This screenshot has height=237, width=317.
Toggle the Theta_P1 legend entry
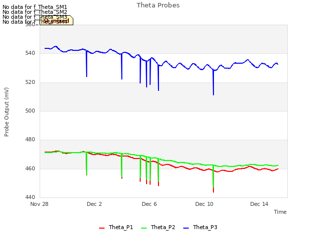116,227
